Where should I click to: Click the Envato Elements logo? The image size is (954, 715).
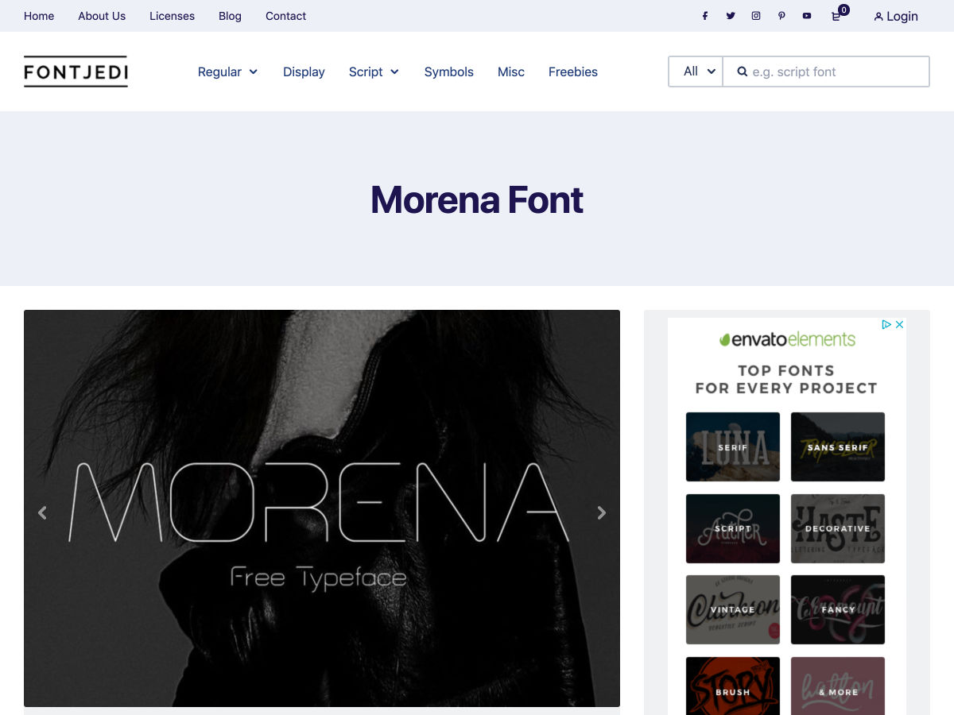click(x=787, y=339)
